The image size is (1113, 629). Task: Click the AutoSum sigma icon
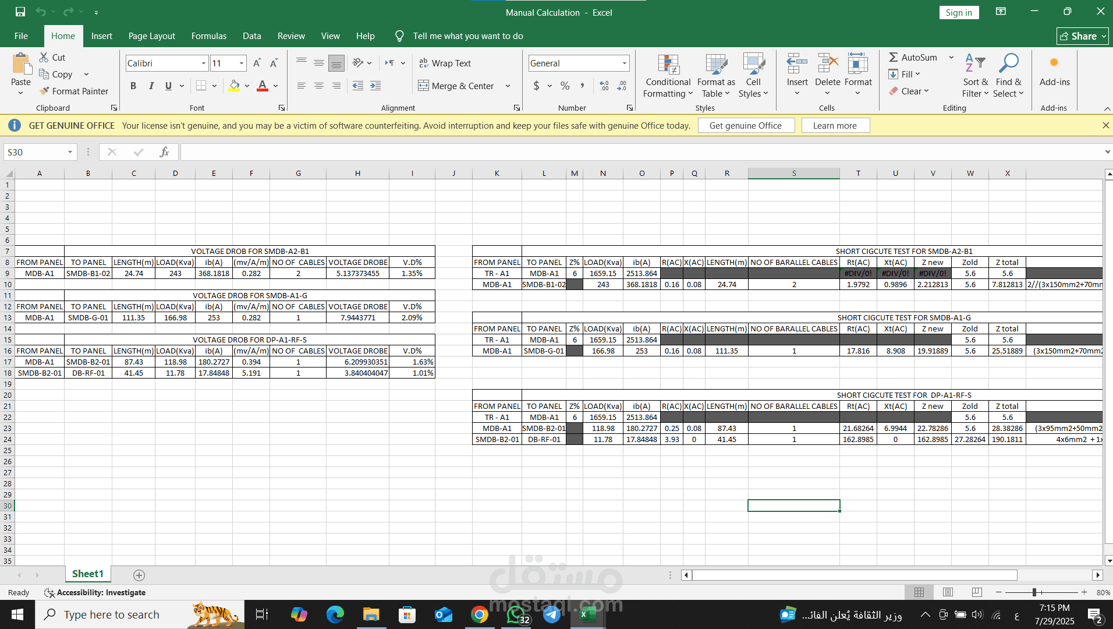point(893,57)
